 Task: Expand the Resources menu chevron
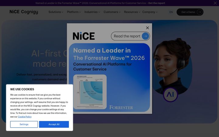(x=139, y=12)
